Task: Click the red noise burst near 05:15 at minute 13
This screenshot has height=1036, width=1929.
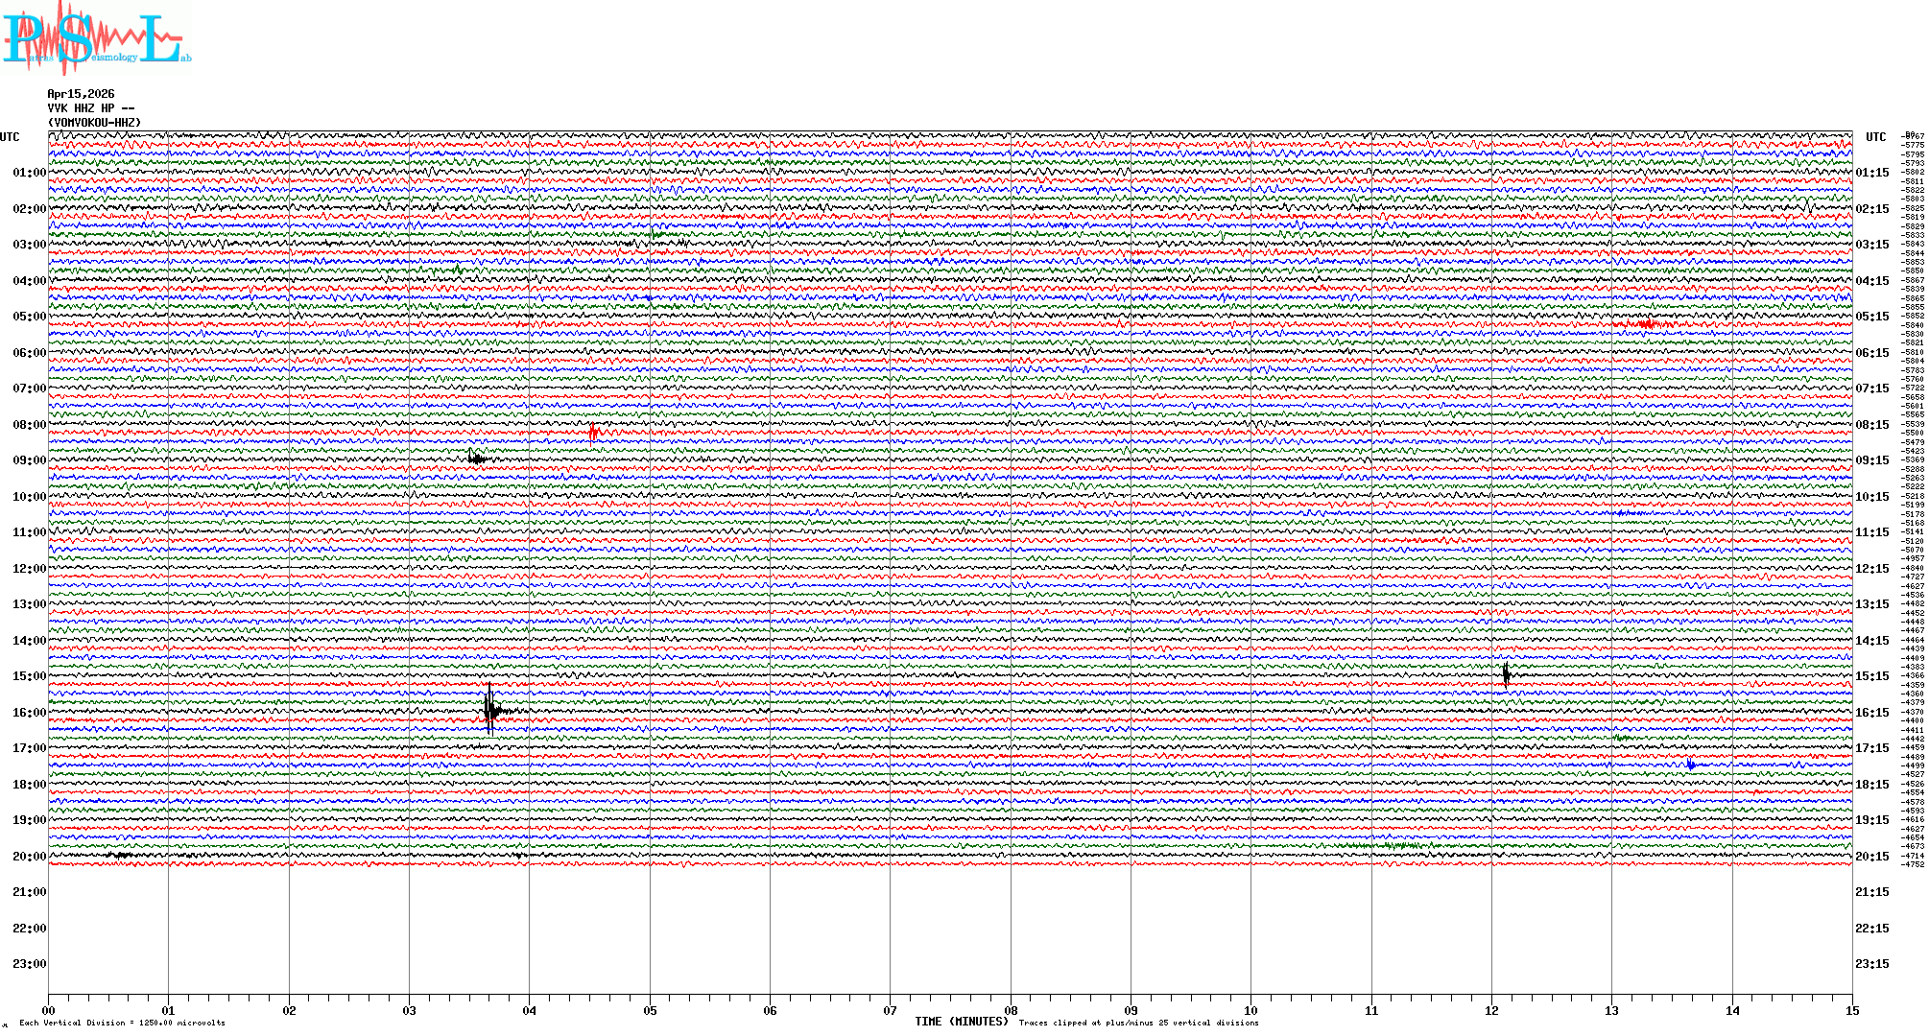Action: coord(1646,324)
